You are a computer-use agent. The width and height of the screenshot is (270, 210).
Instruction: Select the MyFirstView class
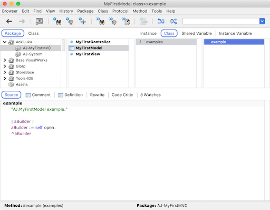point(88,54)
